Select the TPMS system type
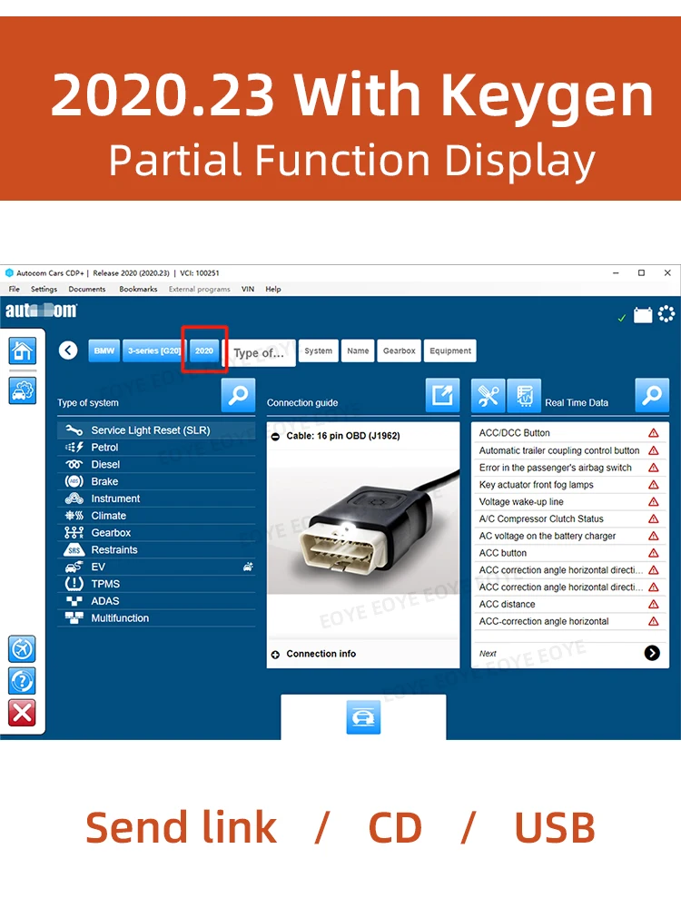This screenshot has height=908, width=681. click(156, 584)
